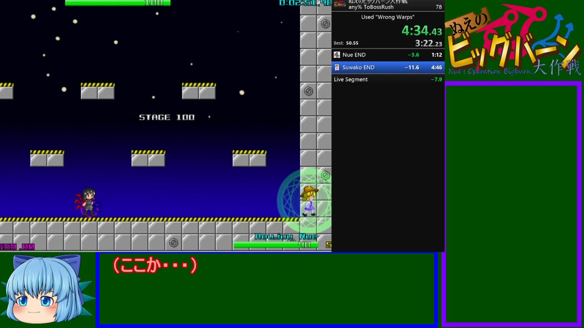Viewport: 584px width, 328px height.
Task: Click the Best 50.55 label
Action: pos(346,43)
